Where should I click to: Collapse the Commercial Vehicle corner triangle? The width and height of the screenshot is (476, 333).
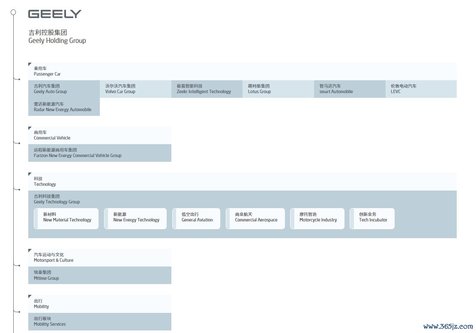tap(30, 128)
